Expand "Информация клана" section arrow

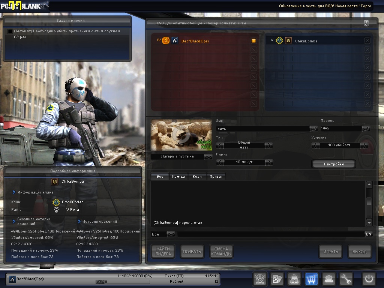[x=14, y=192]
